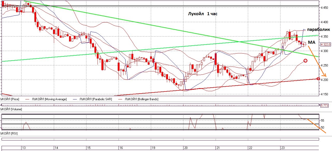Image resolution: width=332 pixels, height=151 pixels.
Task: Select the "ЛУКОЙЛ [Bollinger Bands]" legend entry
Action: pos(142,99)
